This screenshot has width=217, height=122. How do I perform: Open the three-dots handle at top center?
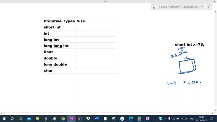click(105, 2)
